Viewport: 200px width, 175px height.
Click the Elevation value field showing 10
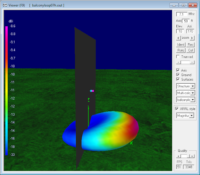(180, 31)
